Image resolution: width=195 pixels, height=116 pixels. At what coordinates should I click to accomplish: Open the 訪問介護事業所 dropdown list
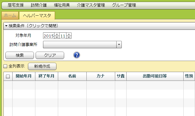point(119,45)
